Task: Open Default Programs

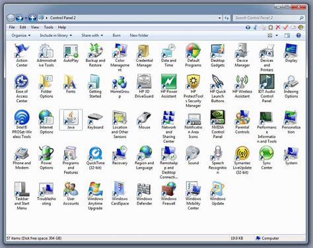Action: click(193, 55)
